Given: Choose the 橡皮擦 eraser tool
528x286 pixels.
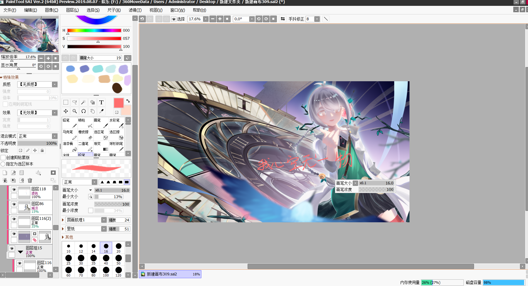Looking at the screenshot, I should [85, 135].
